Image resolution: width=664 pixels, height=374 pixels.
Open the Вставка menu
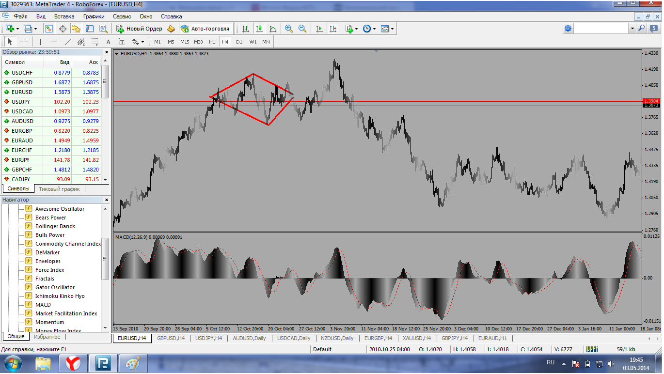point(64,16)
